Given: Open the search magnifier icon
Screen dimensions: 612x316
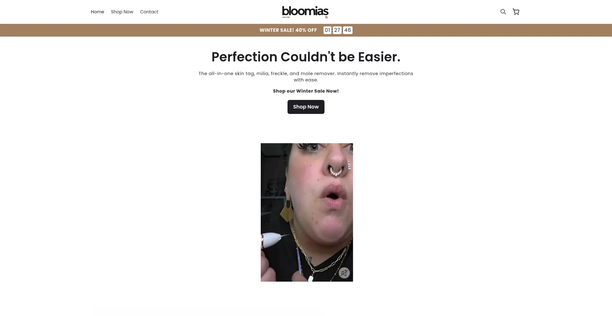Looking at the screenshot, I should click(x=503, y=12).
